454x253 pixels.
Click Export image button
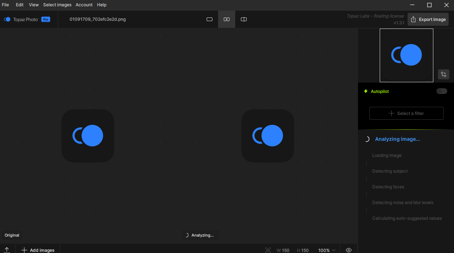pyautogui.click(x=428, y=19)
